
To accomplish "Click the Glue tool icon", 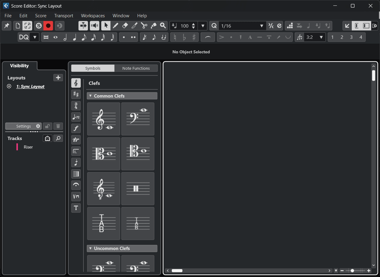I will pos(154,26).
